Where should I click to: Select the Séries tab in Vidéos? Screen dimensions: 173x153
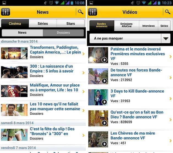(x=164, y=26)
